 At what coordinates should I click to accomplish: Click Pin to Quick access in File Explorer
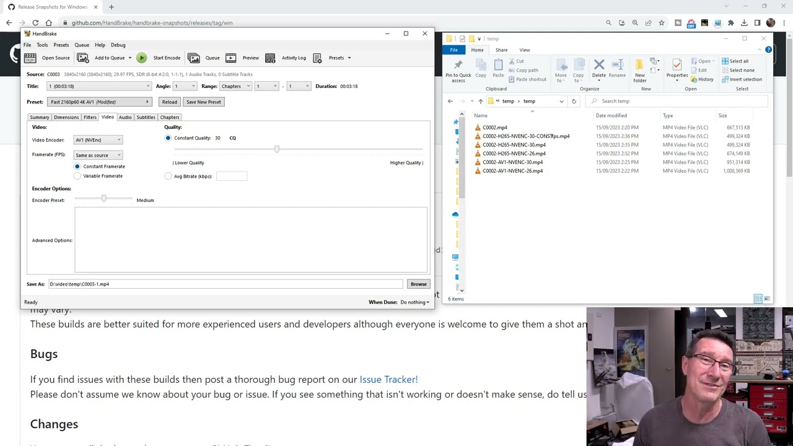click(x=458, y=71)
